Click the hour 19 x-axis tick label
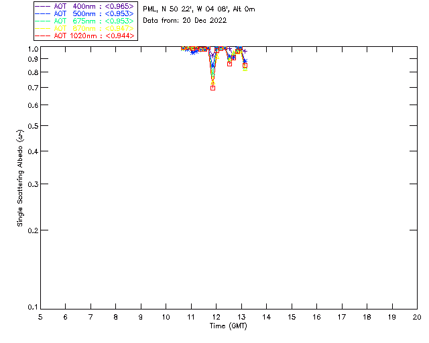 tap(392, 317)
